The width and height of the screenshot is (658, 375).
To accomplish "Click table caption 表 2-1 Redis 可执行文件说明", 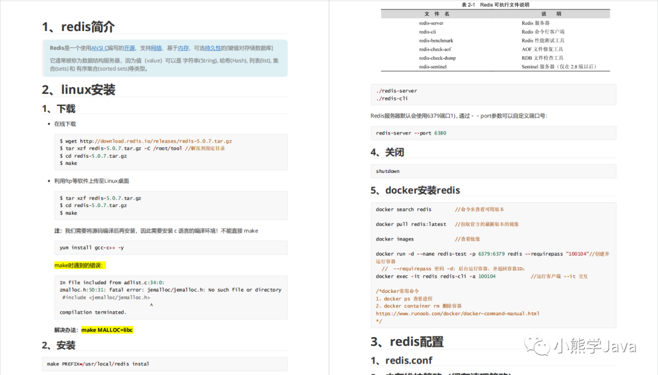I will [x=495, y=5].
